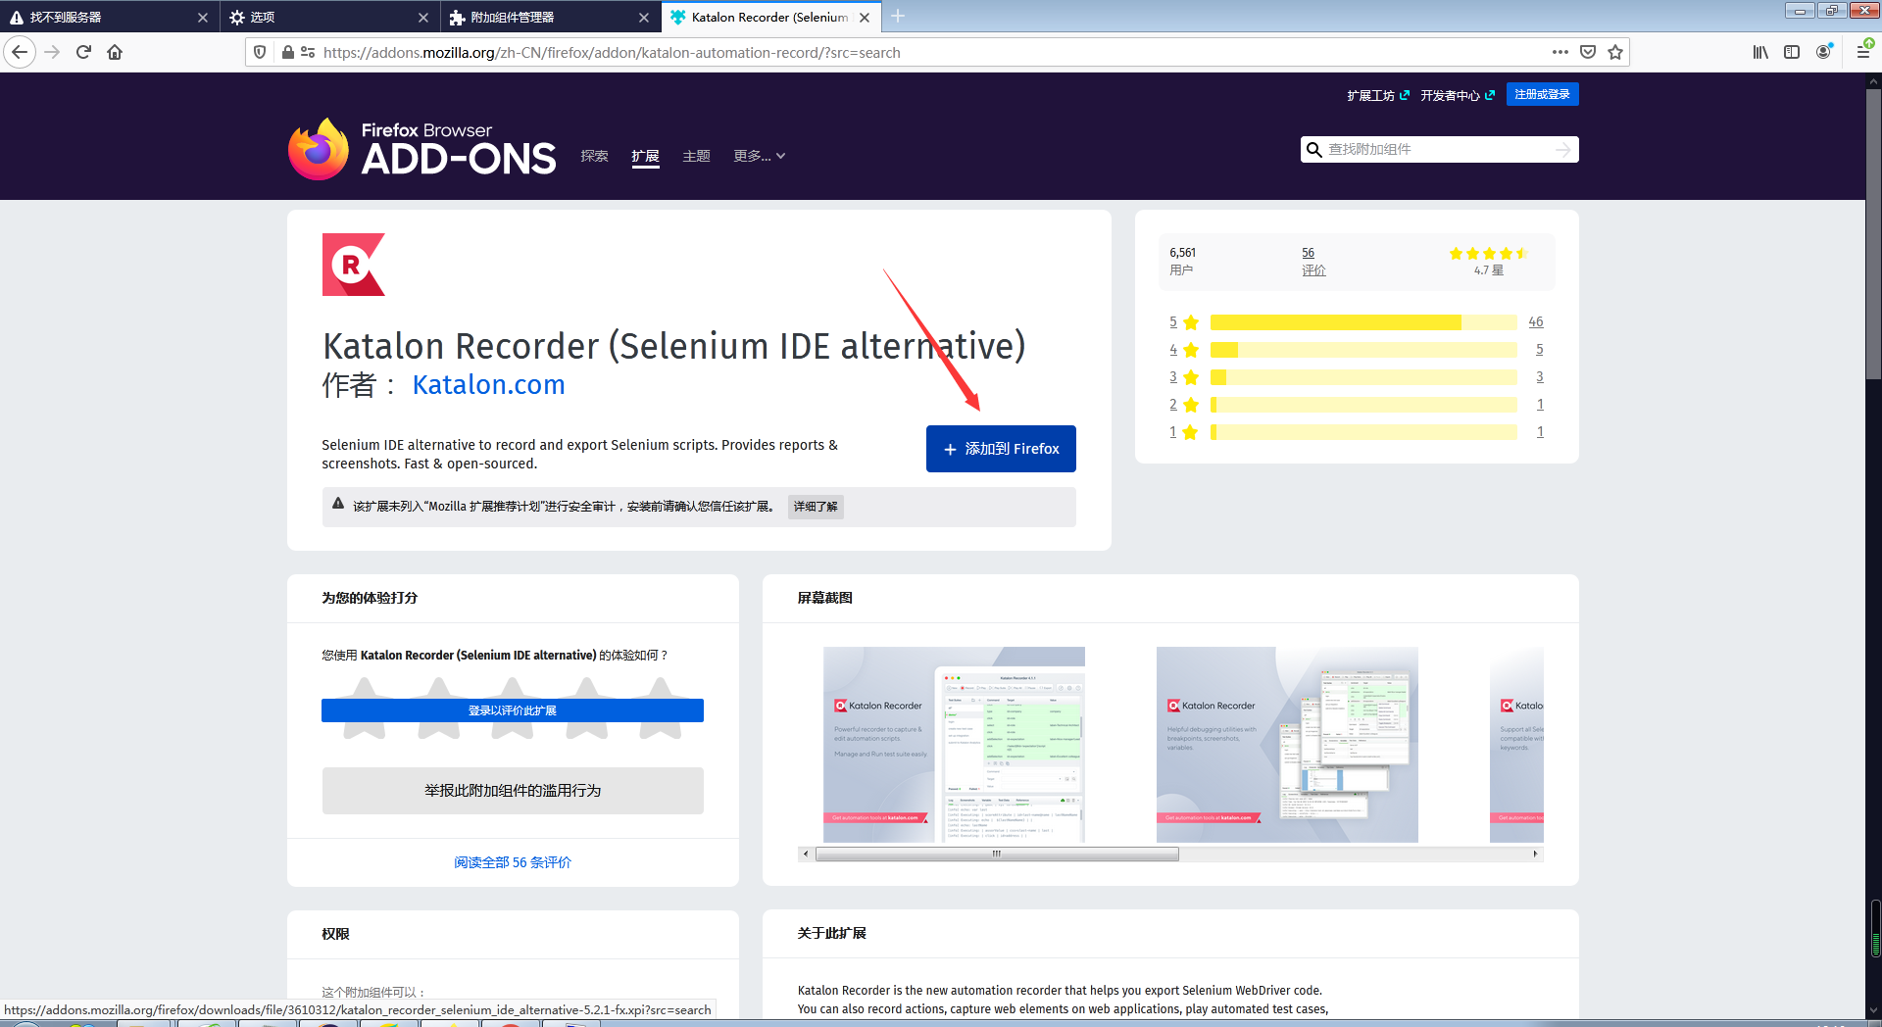The image size is (1882, 1027).
Task: Open the 扩展工坊 link
Action: pyautogui.click(x=1378, y=95)
